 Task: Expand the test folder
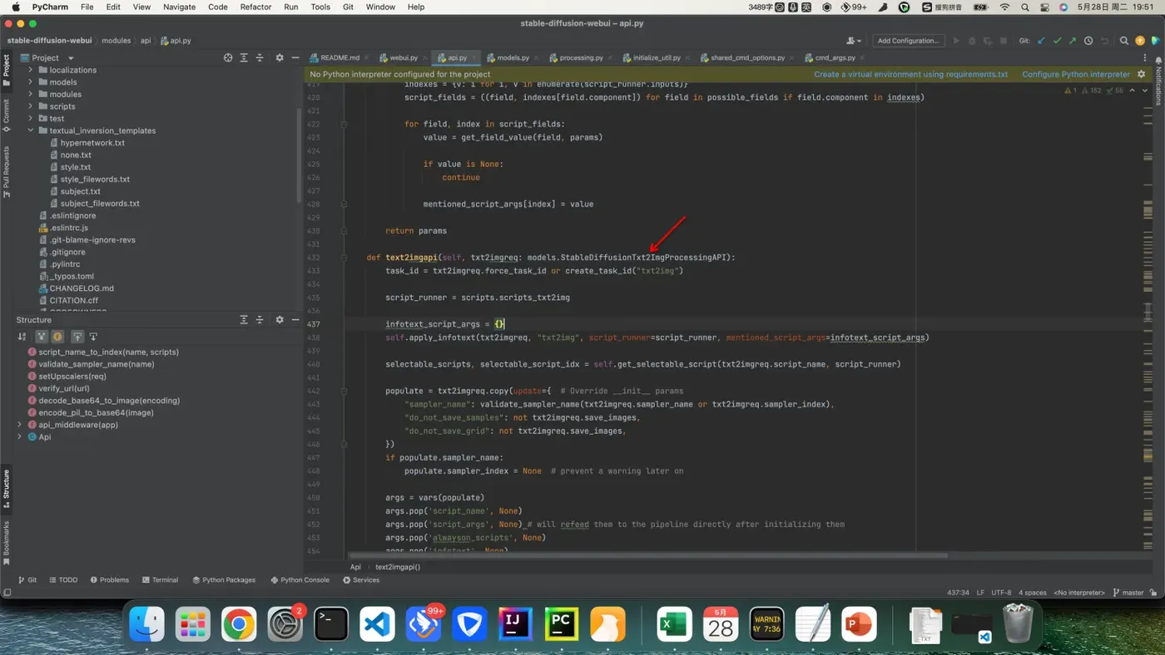click(31, 118)
